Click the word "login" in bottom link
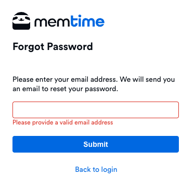Screen dimensions: 195x188 tap(109, 170)
